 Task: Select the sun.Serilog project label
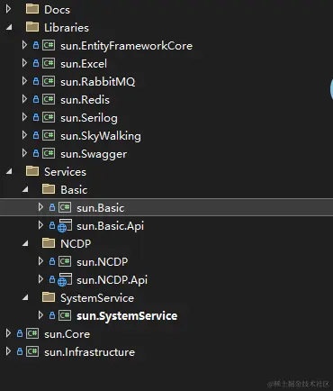pos(89,118)
